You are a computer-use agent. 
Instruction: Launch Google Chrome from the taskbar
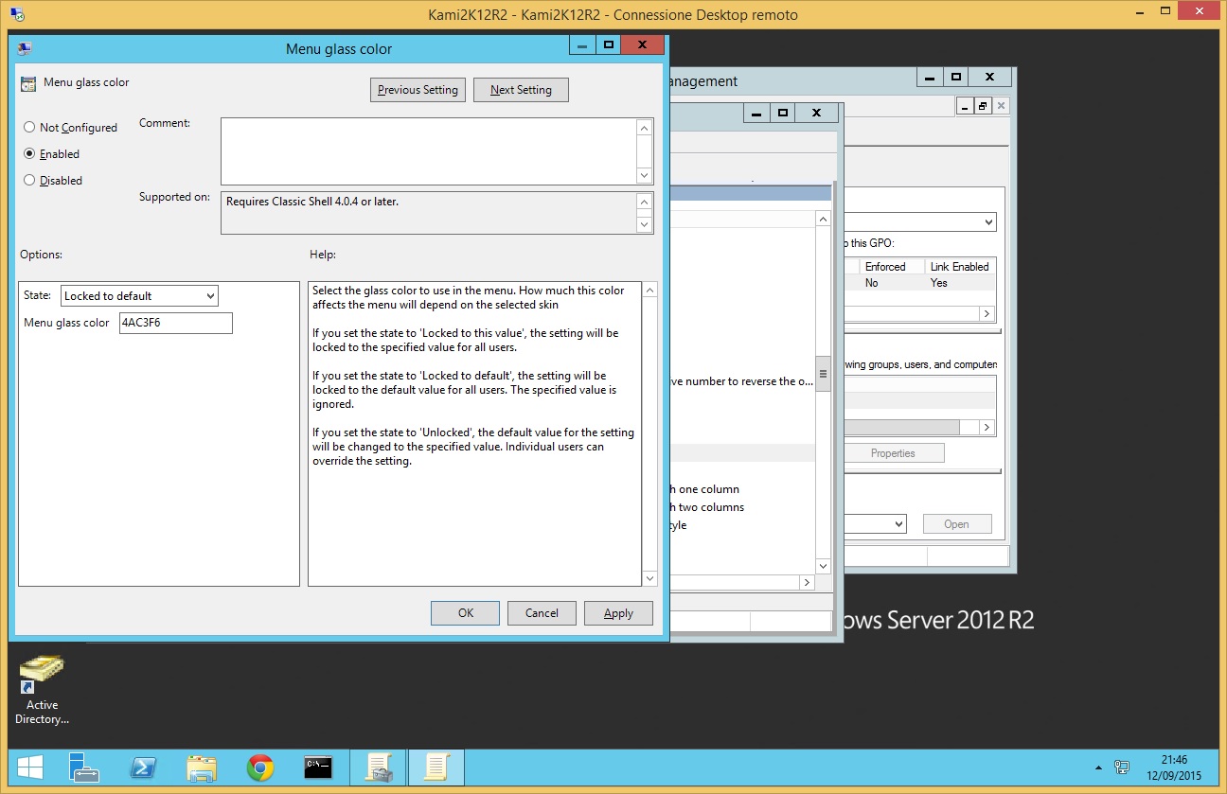pos(260,768)
